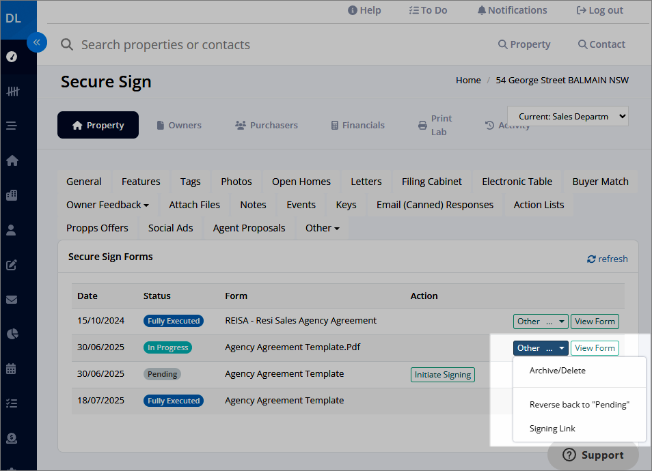This screenshot has height=471, width=652.
Task: Click the Fully Executed progress badge on first row
Action: (173, 320)
